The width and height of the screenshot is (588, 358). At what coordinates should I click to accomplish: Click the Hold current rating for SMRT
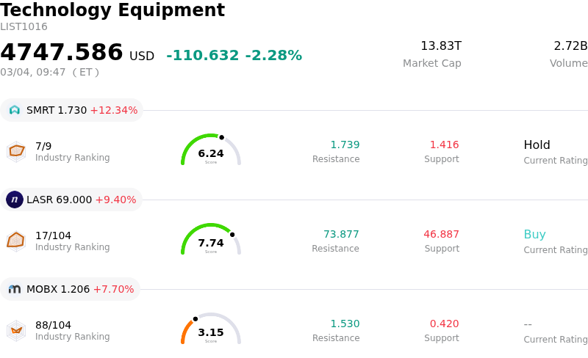(x=537, y=145)
